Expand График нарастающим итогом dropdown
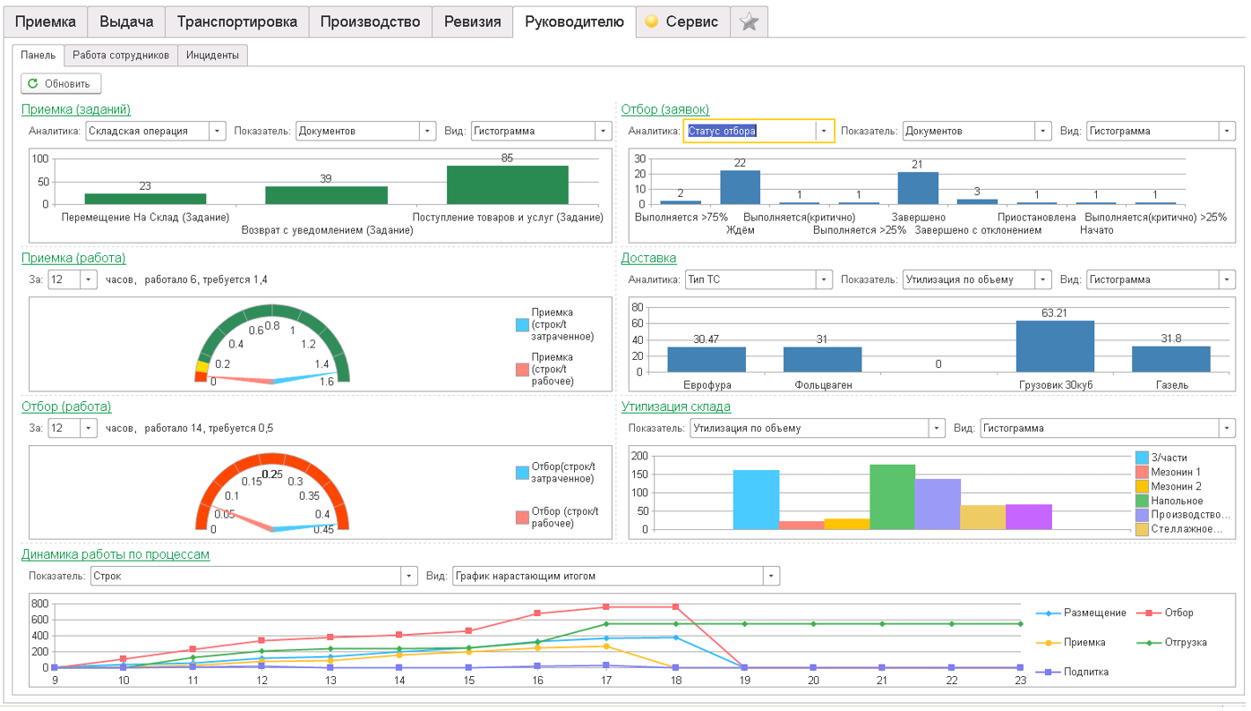This screenshot has height=711, width=1251. (x=771, y=576)
